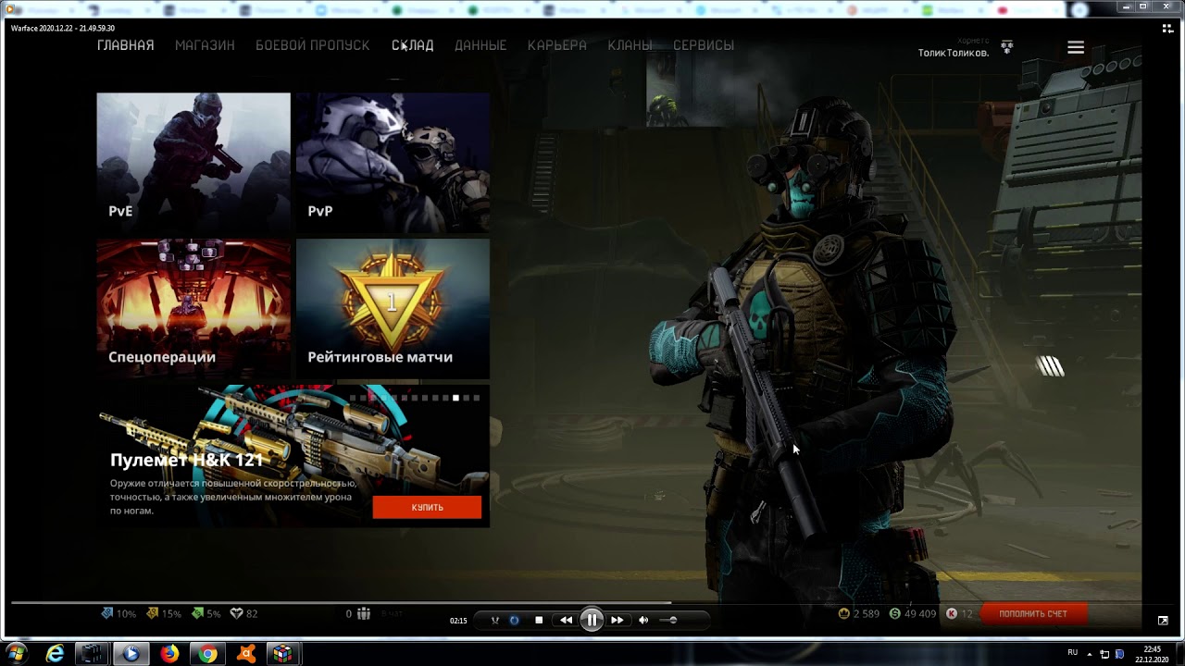This screenshot has height=666, width=1185.
Task: Open the ДАННЫЕ tab
Action: tap(480, 45)
